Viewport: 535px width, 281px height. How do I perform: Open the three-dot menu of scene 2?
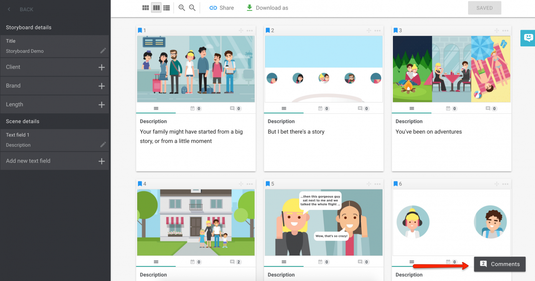point(377,31)
